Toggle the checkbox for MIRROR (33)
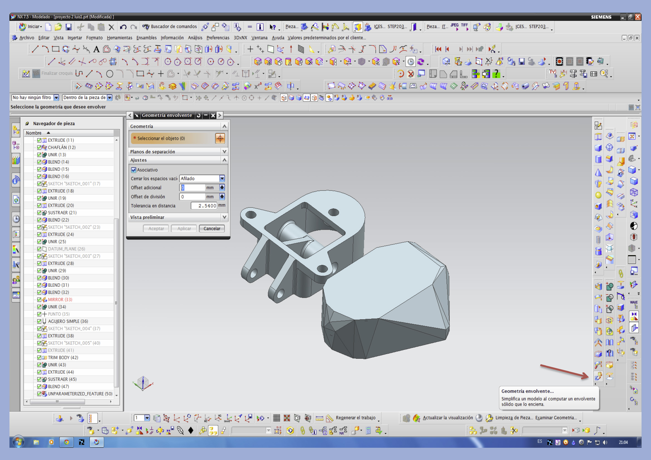This screenshot has height=460, width=651. pos(39,300)
